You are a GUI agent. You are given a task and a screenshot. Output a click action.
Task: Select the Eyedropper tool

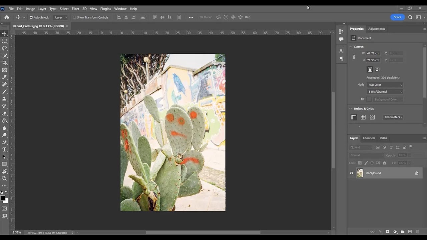pos(4,77)
